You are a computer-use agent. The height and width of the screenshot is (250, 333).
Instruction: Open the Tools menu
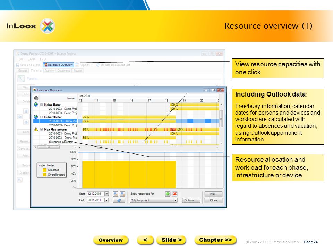tap(32, 59)
